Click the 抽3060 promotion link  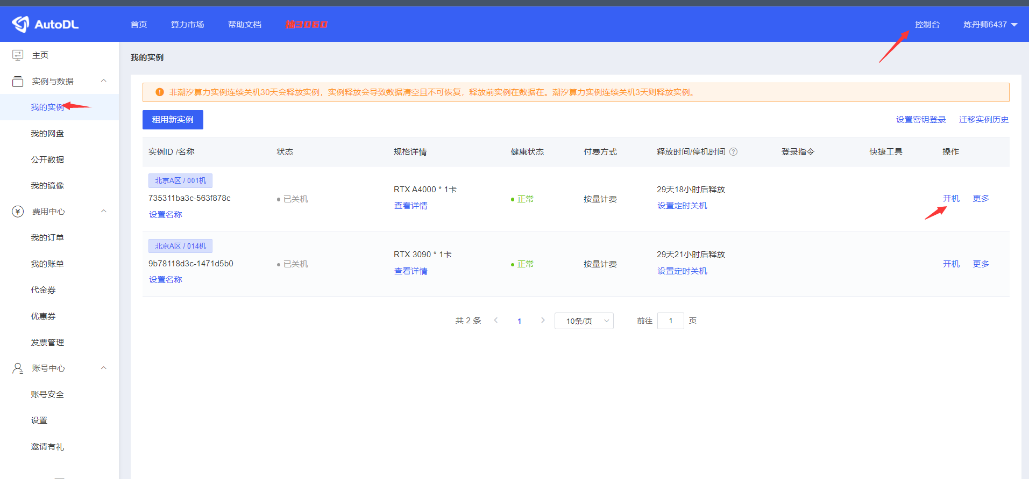[x=306, y=25]
